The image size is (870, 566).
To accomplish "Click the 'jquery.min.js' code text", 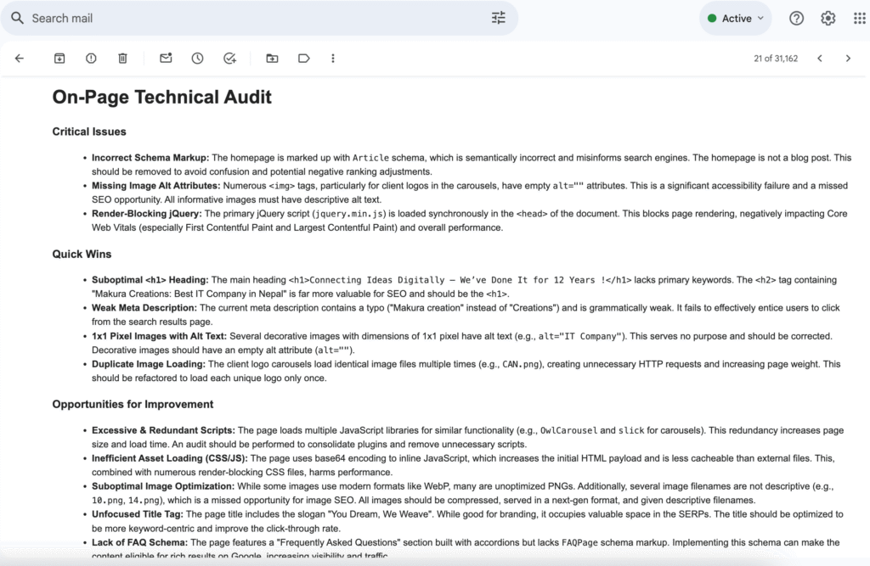I will click(x=349, y=214).
